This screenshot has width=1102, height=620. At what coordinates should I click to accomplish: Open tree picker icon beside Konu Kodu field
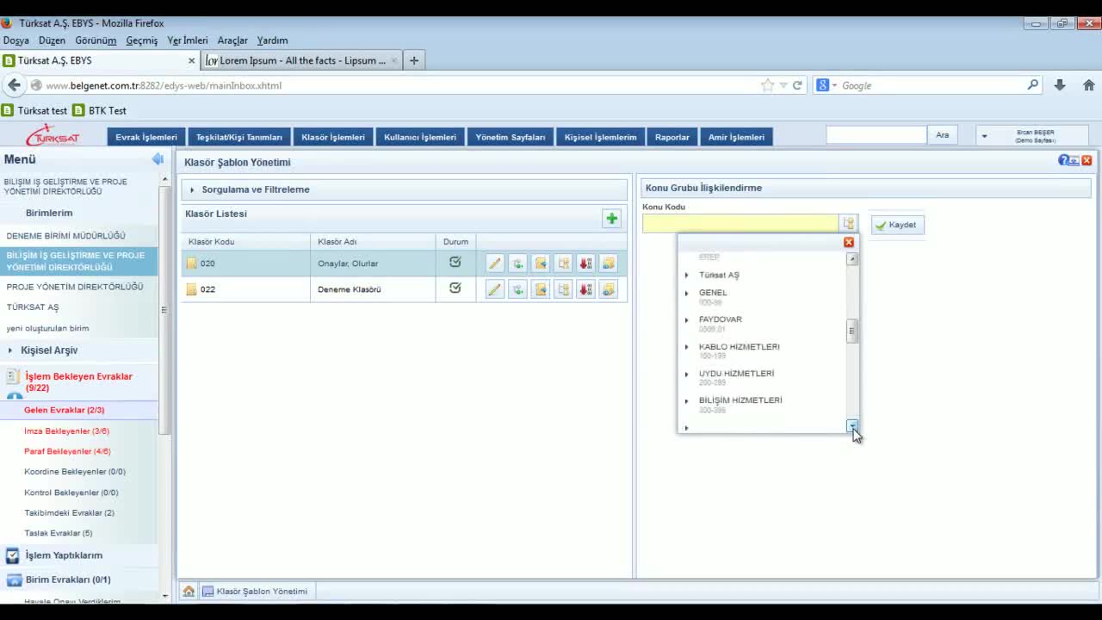[848, 224]
